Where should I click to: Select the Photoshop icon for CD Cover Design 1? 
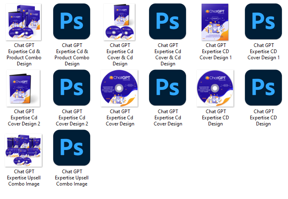click(263, 21)
